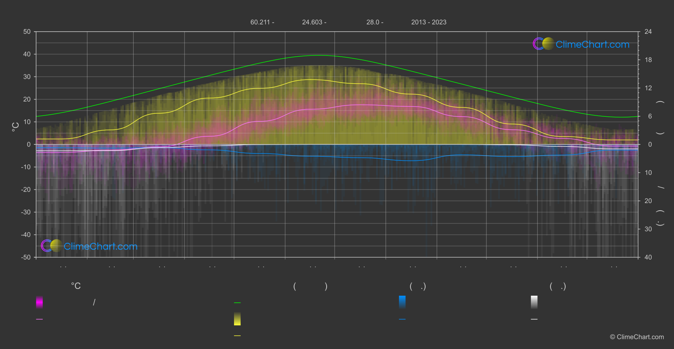
Task: Click the ClimeChart.com logo icon at top right
Action: point(543,44)
